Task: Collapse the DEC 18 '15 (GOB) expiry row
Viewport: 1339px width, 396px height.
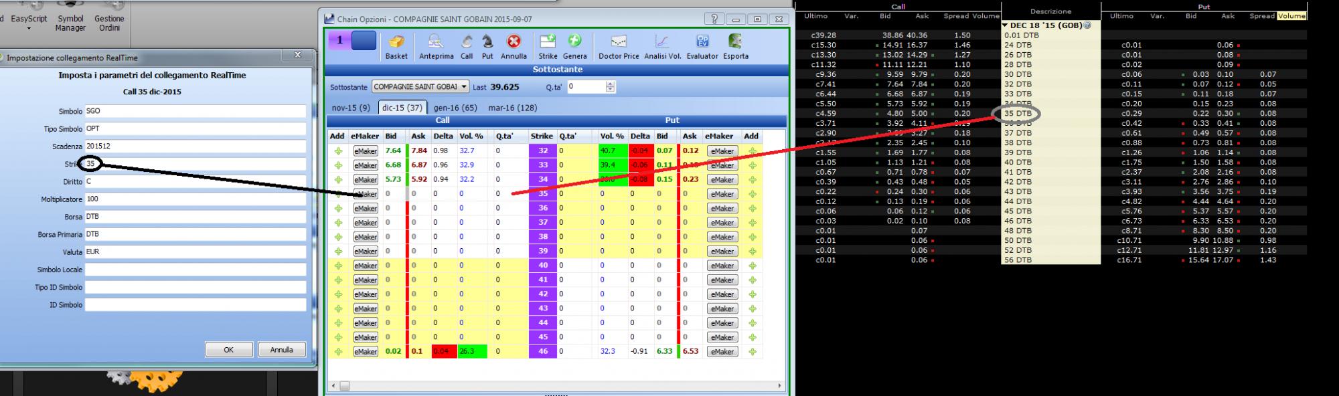Action: pos(1005,25)
